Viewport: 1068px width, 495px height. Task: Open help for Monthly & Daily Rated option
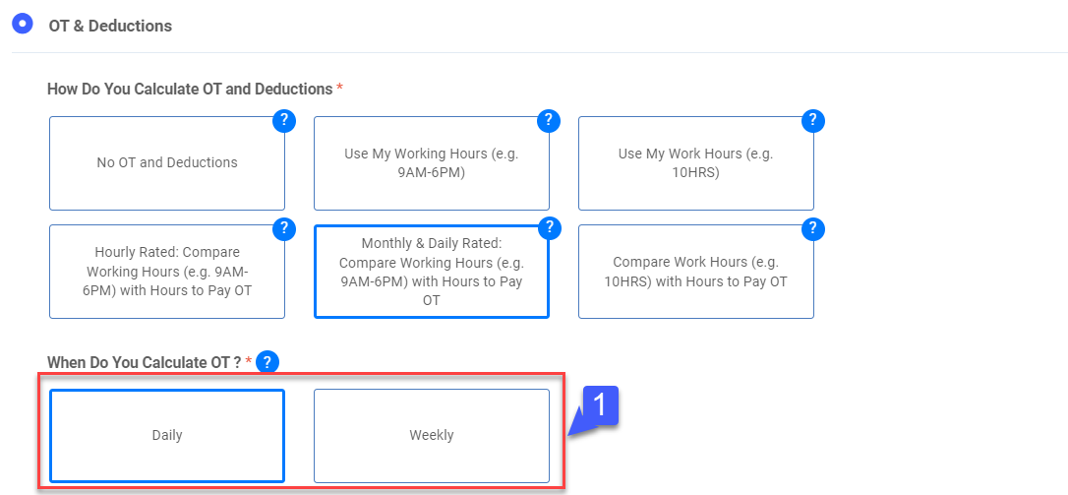(548, 229)
